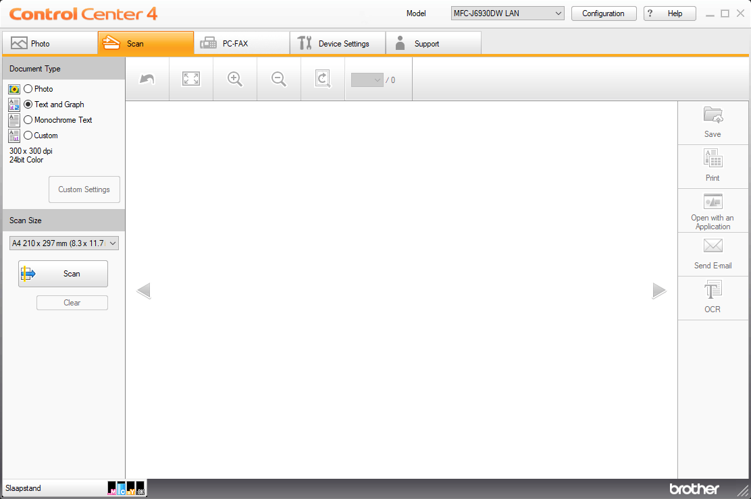Viewport: 751px width, 499px height.
Task: Select the Monochrome Text radio button
Action: tap(28, 120)
